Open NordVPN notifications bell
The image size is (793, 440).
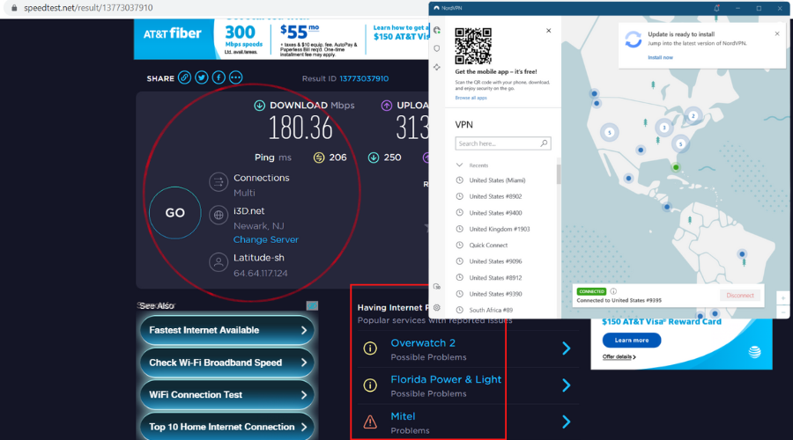coord(716,8)
